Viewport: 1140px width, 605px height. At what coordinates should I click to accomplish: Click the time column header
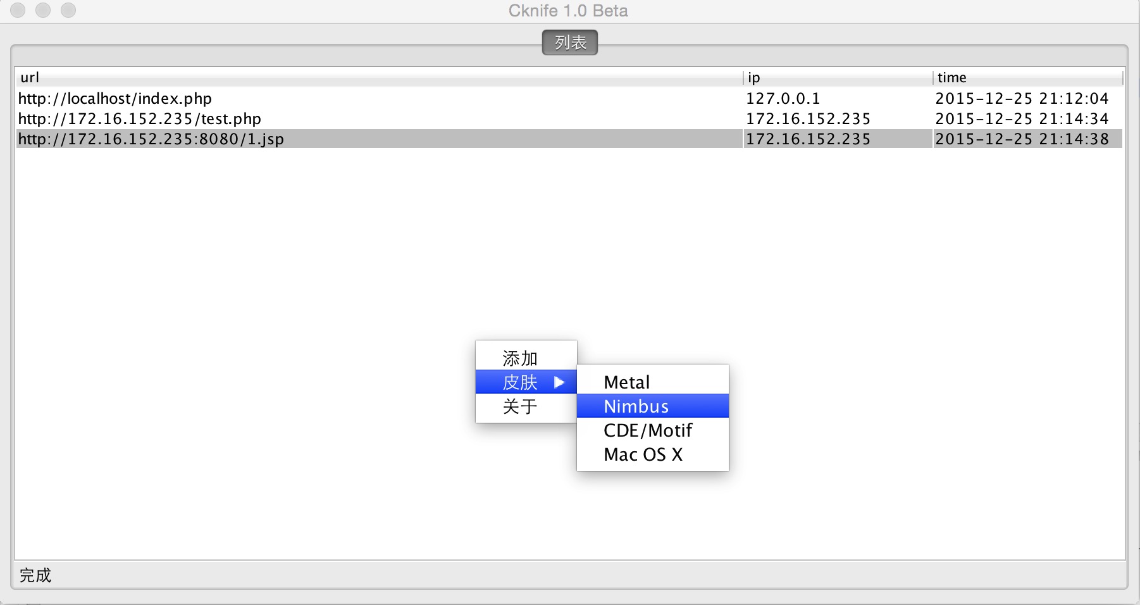tap(951, 77)
